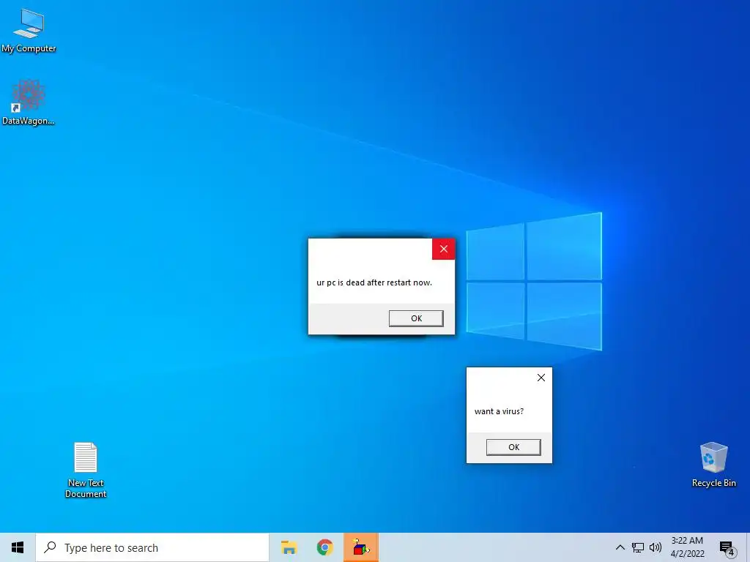The height and width of the screenshot is (562, 750).
Task: Show hidden system tray icons
Action: click(620, 547)
